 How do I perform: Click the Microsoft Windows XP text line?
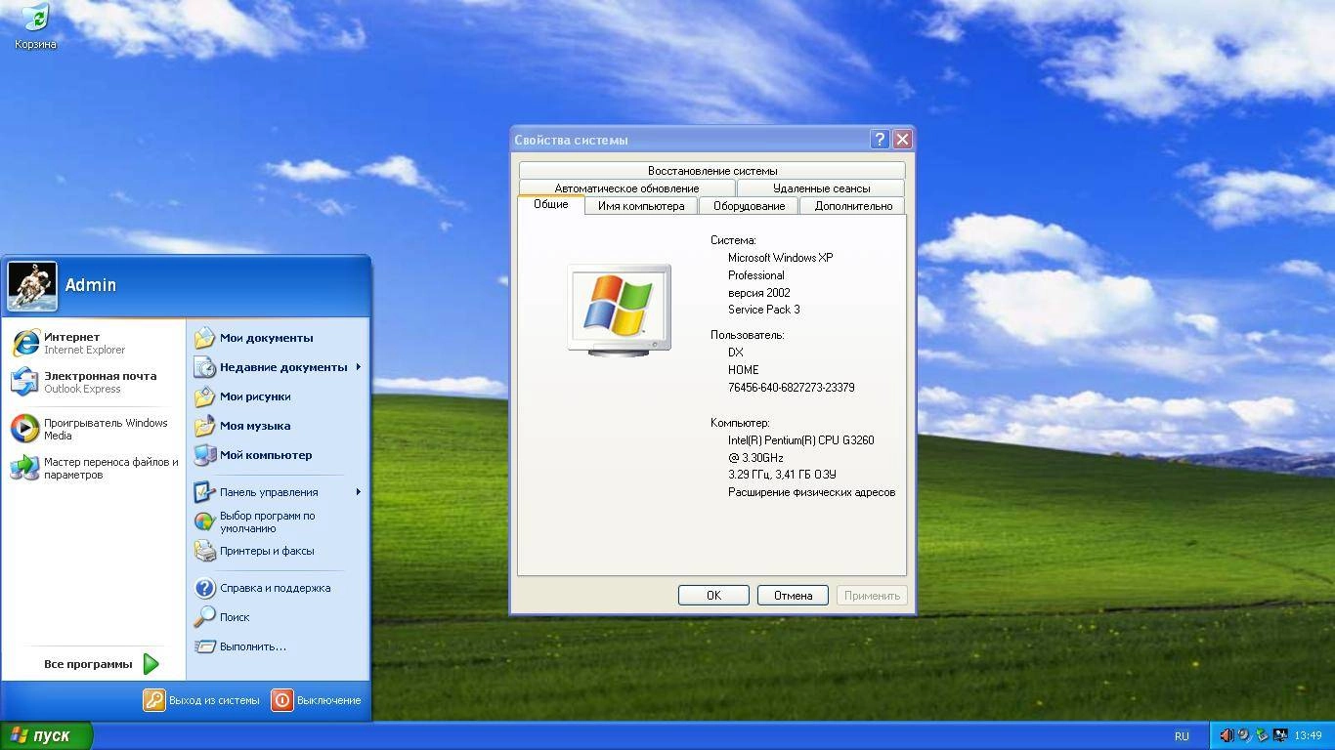pos(781,258)
